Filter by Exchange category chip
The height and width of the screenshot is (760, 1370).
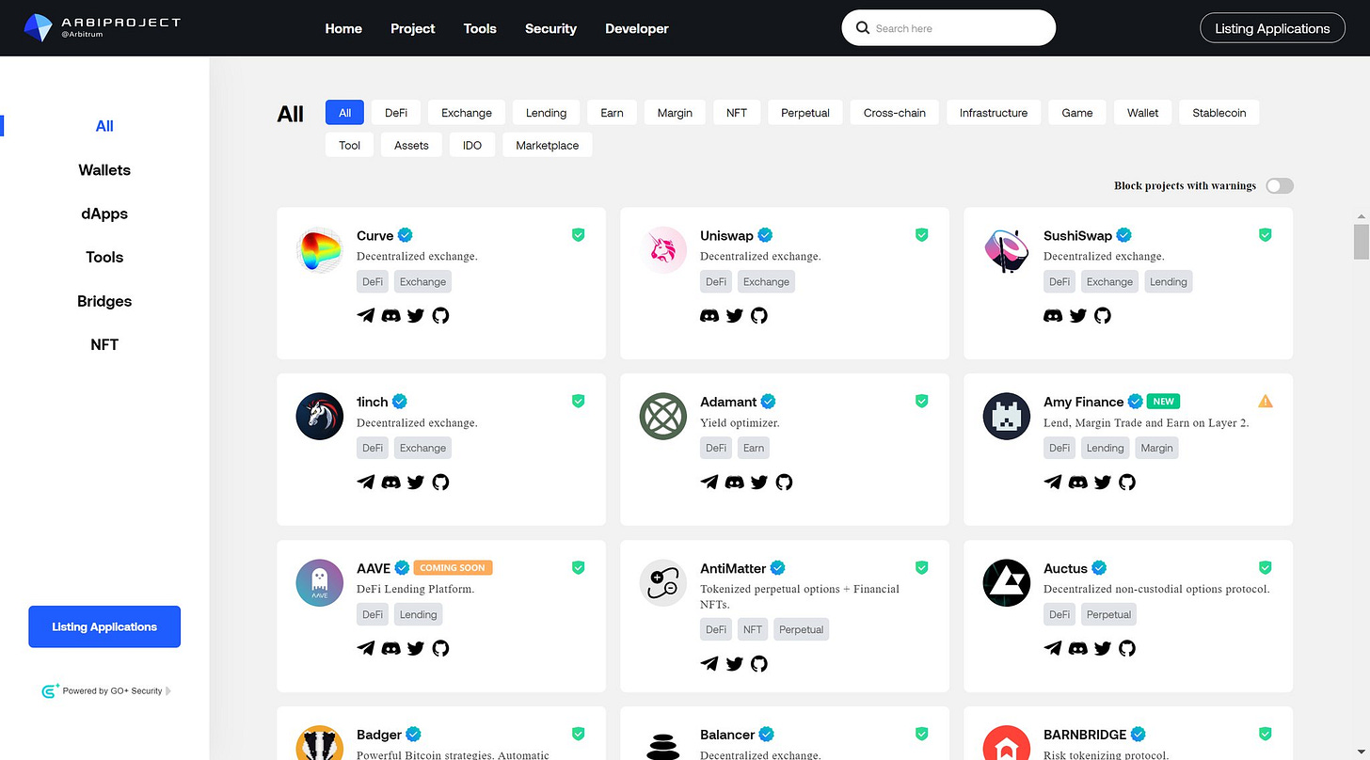point(467,113)
